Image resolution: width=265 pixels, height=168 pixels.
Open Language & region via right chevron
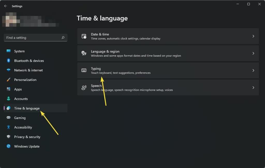pos(253,53)
